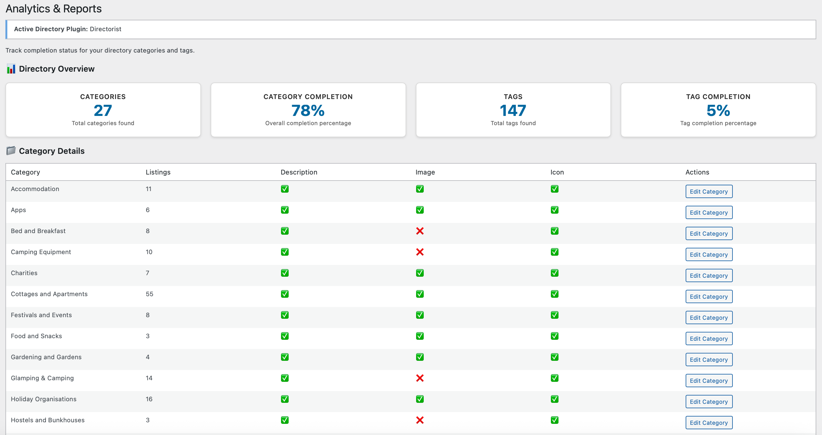The image size is (822, 435).
Task: Click the red X for Hostels and Bunkhouses image
Action: (x=420, y=420)
